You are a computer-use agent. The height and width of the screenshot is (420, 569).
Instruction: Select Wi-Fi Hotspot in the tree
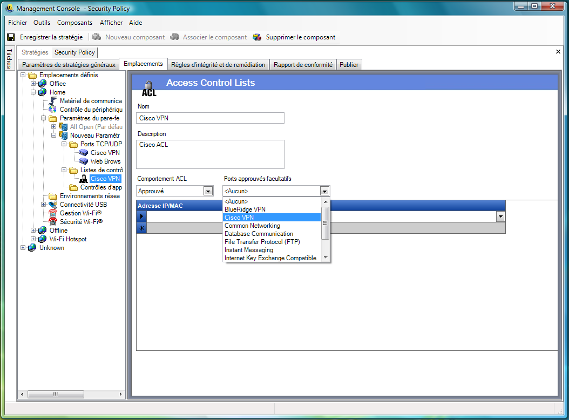coord(68,239)
